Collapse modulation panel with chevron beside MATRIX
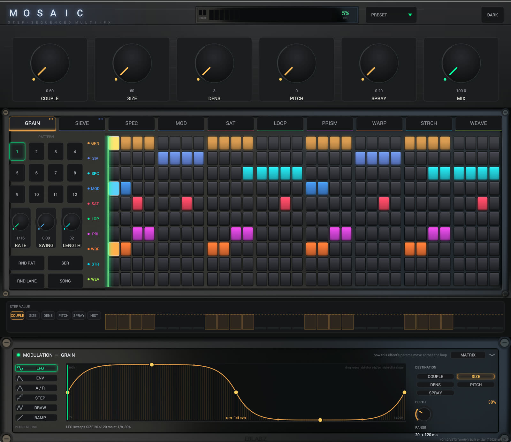The height and width of the screenshot is (442, 511). coord(492,355)
